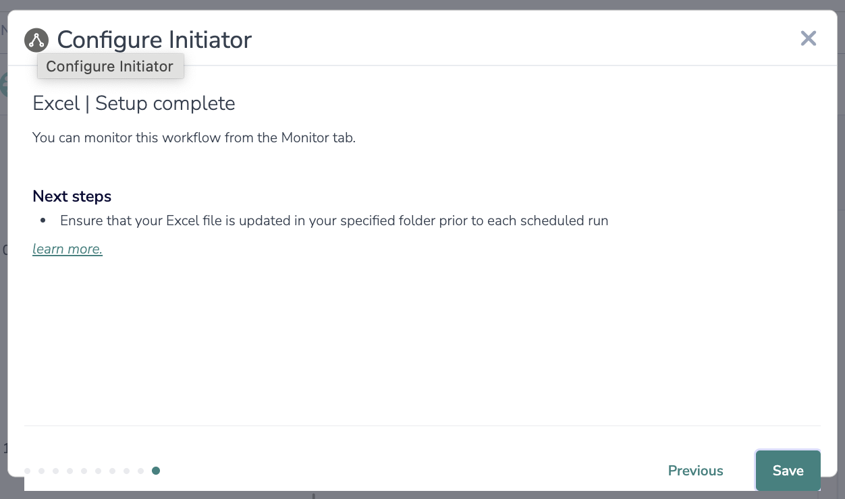Click the ninth step indicator dot

[140, 471]
